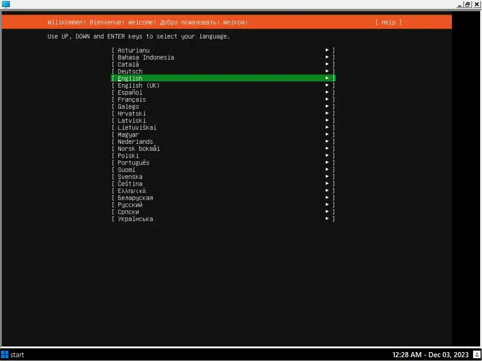Click the monitor icon in title bar

click(6, 4)
